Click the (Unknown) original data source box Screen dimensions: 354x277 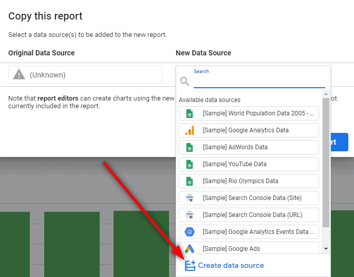pyautogui.click(x=85, y=74)
